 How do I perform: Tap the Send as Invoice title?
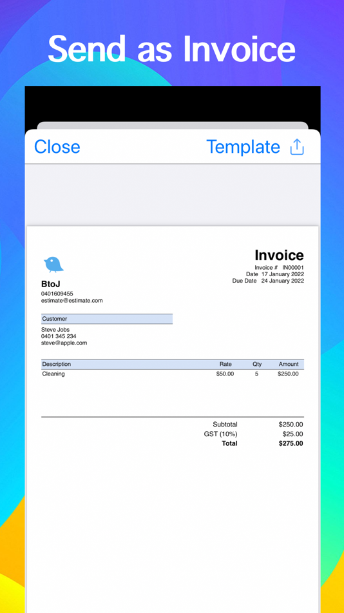(x=172, y=49)
